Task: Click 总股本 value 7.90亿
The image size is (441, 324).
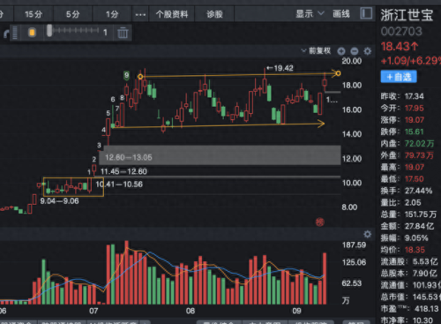Action: point(424,274)
